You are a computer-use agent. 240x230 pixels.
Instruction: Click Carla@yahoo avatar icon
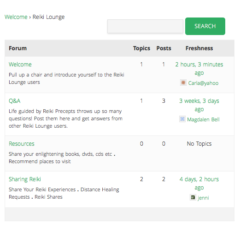click(183, 83)
